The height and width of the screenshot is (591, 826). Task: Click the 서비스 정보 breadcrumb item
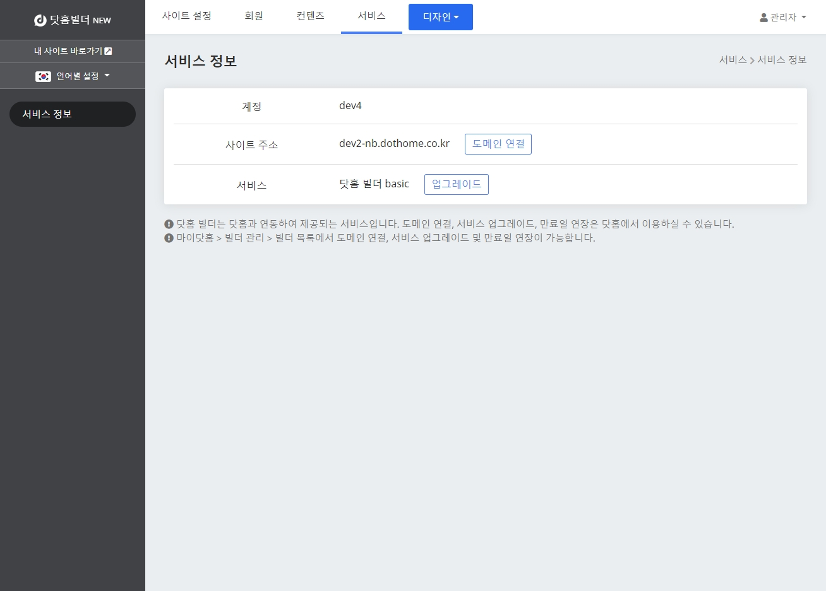click(782, 60)
